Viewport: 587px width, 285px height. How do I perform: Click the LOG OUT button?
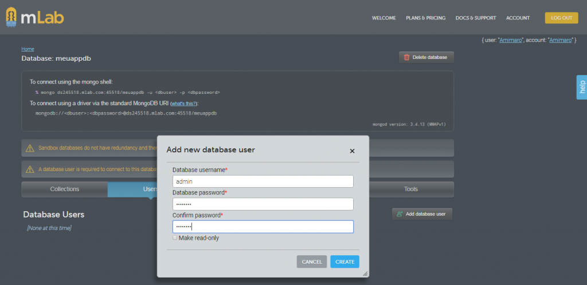pos(561,18)
